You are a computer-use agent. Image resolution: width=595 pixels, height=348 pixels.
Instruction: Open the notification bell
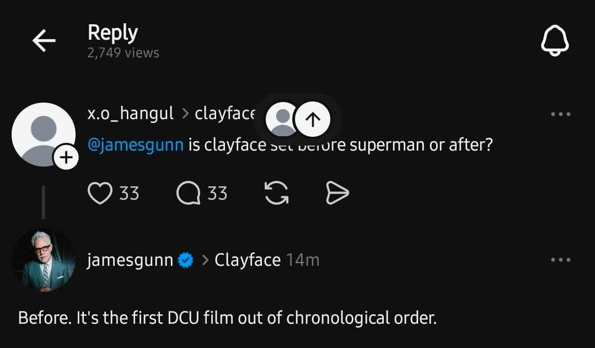coord(554,41)
